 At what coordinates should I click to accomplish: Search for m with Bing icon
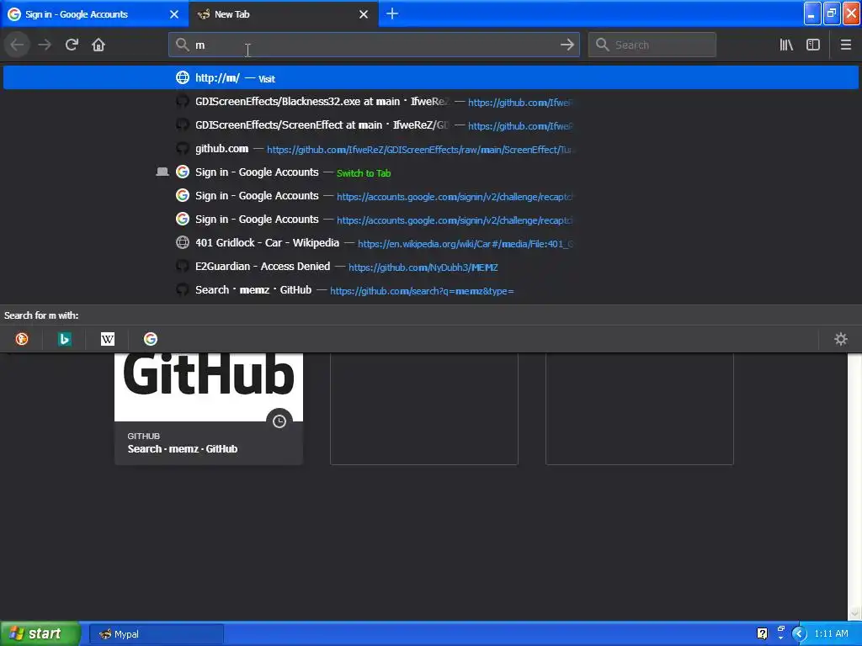(64, 339)
